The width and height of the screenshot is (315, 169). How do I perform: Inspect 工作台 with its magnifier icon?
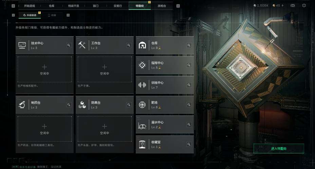129,45
